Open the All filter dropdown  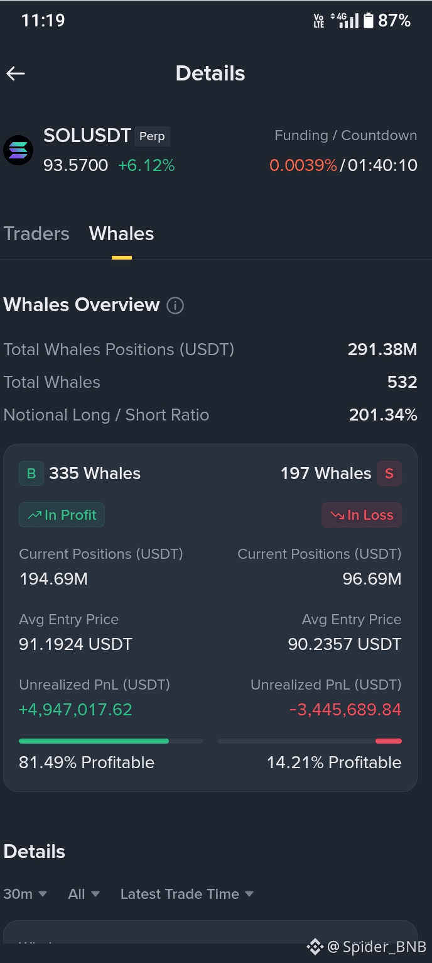(x=84, y=894)
